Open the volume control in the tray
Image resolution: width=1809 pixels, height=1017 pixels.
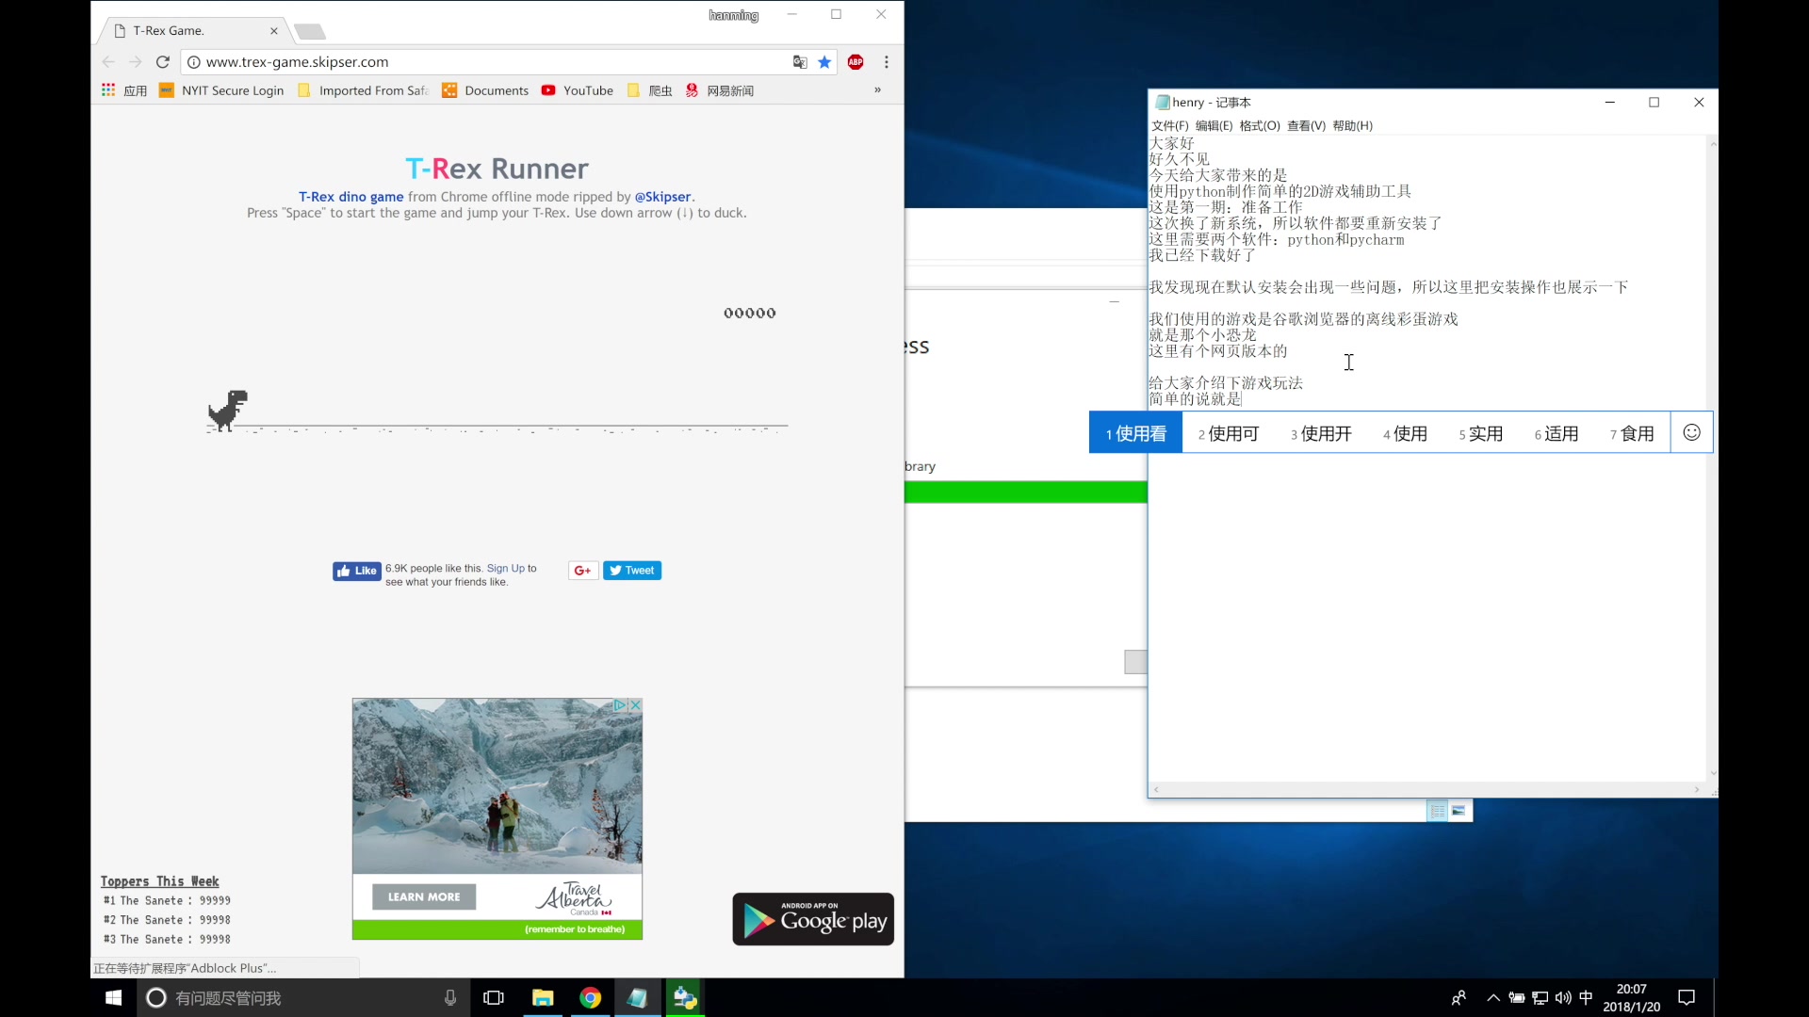point(1563,997)
